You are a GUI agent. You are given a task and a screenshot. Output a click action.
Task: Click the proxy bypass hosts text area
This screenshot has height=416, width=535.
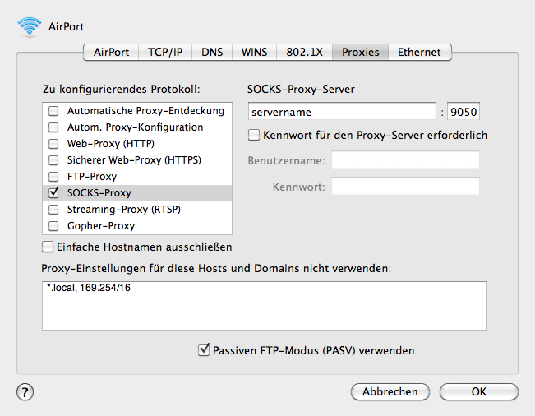[264, 306]
